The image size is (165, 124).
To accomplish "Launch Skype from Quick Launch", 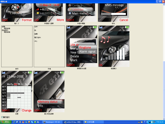I will [x=32, y=122].
